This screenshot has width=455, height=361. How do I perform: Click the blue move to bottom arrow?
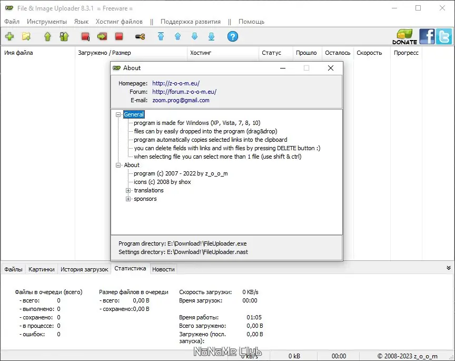[212, 36]
